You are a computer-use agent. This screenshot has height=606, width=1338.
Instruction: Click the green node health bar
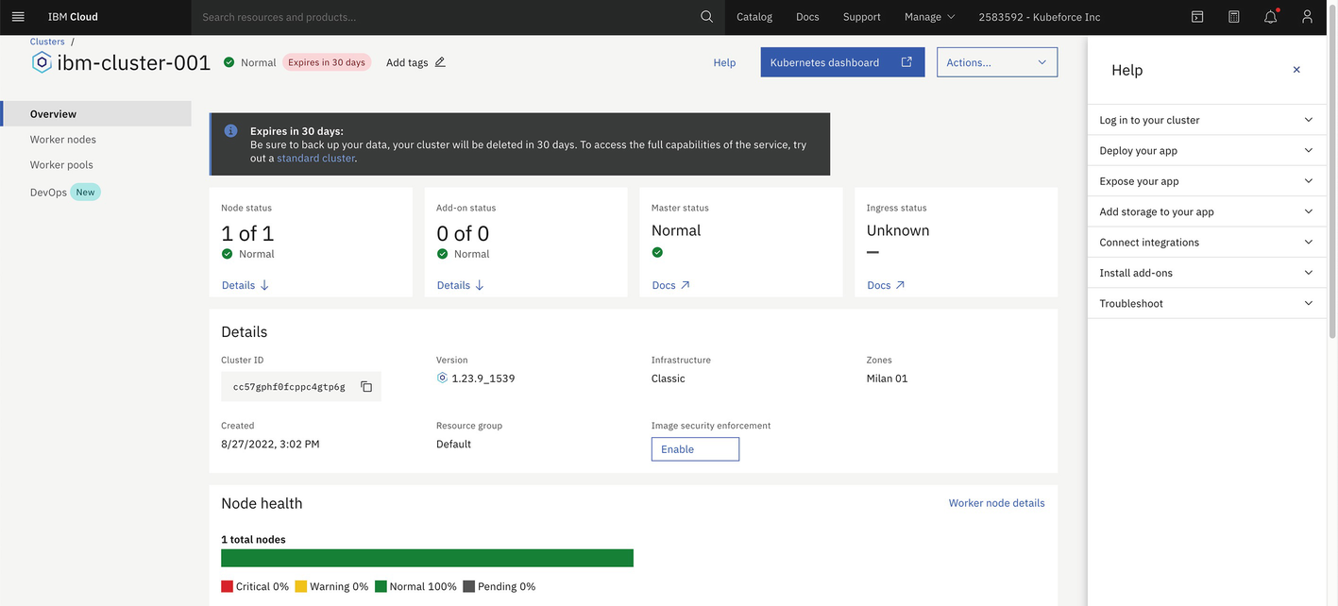click(x=427, y=558)
